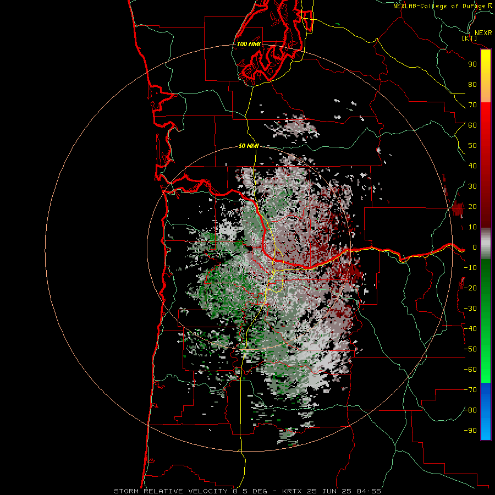Click the "100 NMI" range ring label
This screenshot has height=495, width=495.
pos(249,44)
